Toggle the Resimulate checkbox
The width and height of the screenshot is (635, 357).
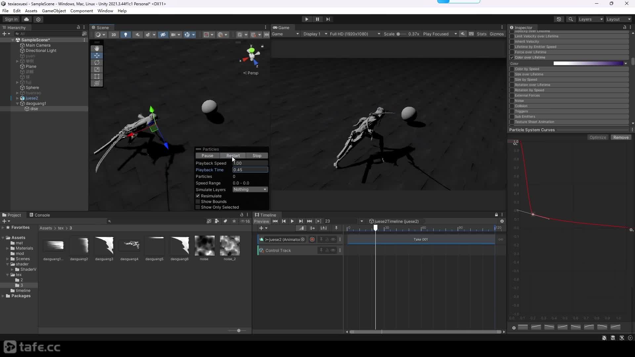(198, 196)
